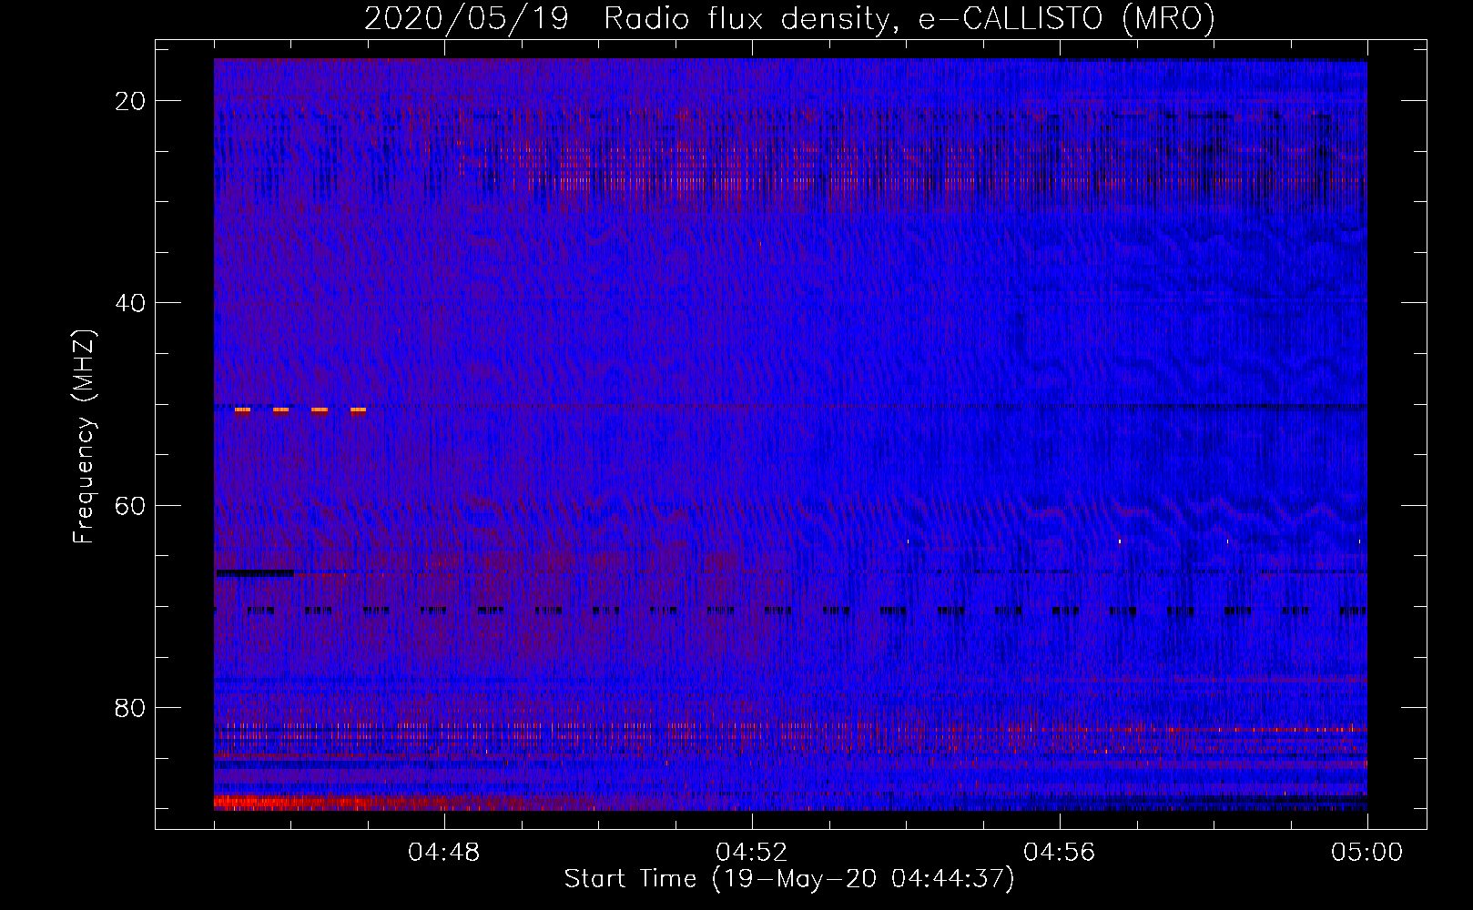Viewport: 1473px width, 910px height.
Task: Click the time tick label '05:00'
Action: 1367,853
